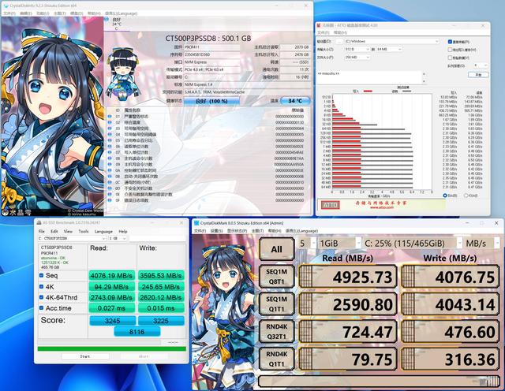
Task: Click the status dot for SMART attribute 01
Action: (x=110, y=116)
